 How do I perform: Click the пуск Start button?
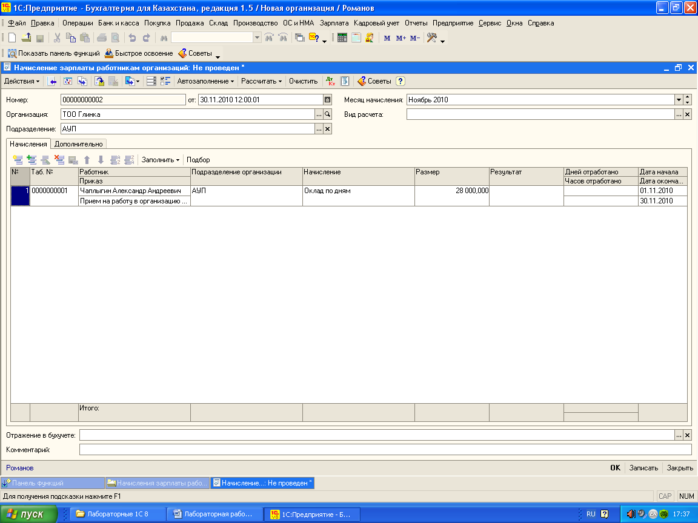pyautogui.click(x=29, y=514)
